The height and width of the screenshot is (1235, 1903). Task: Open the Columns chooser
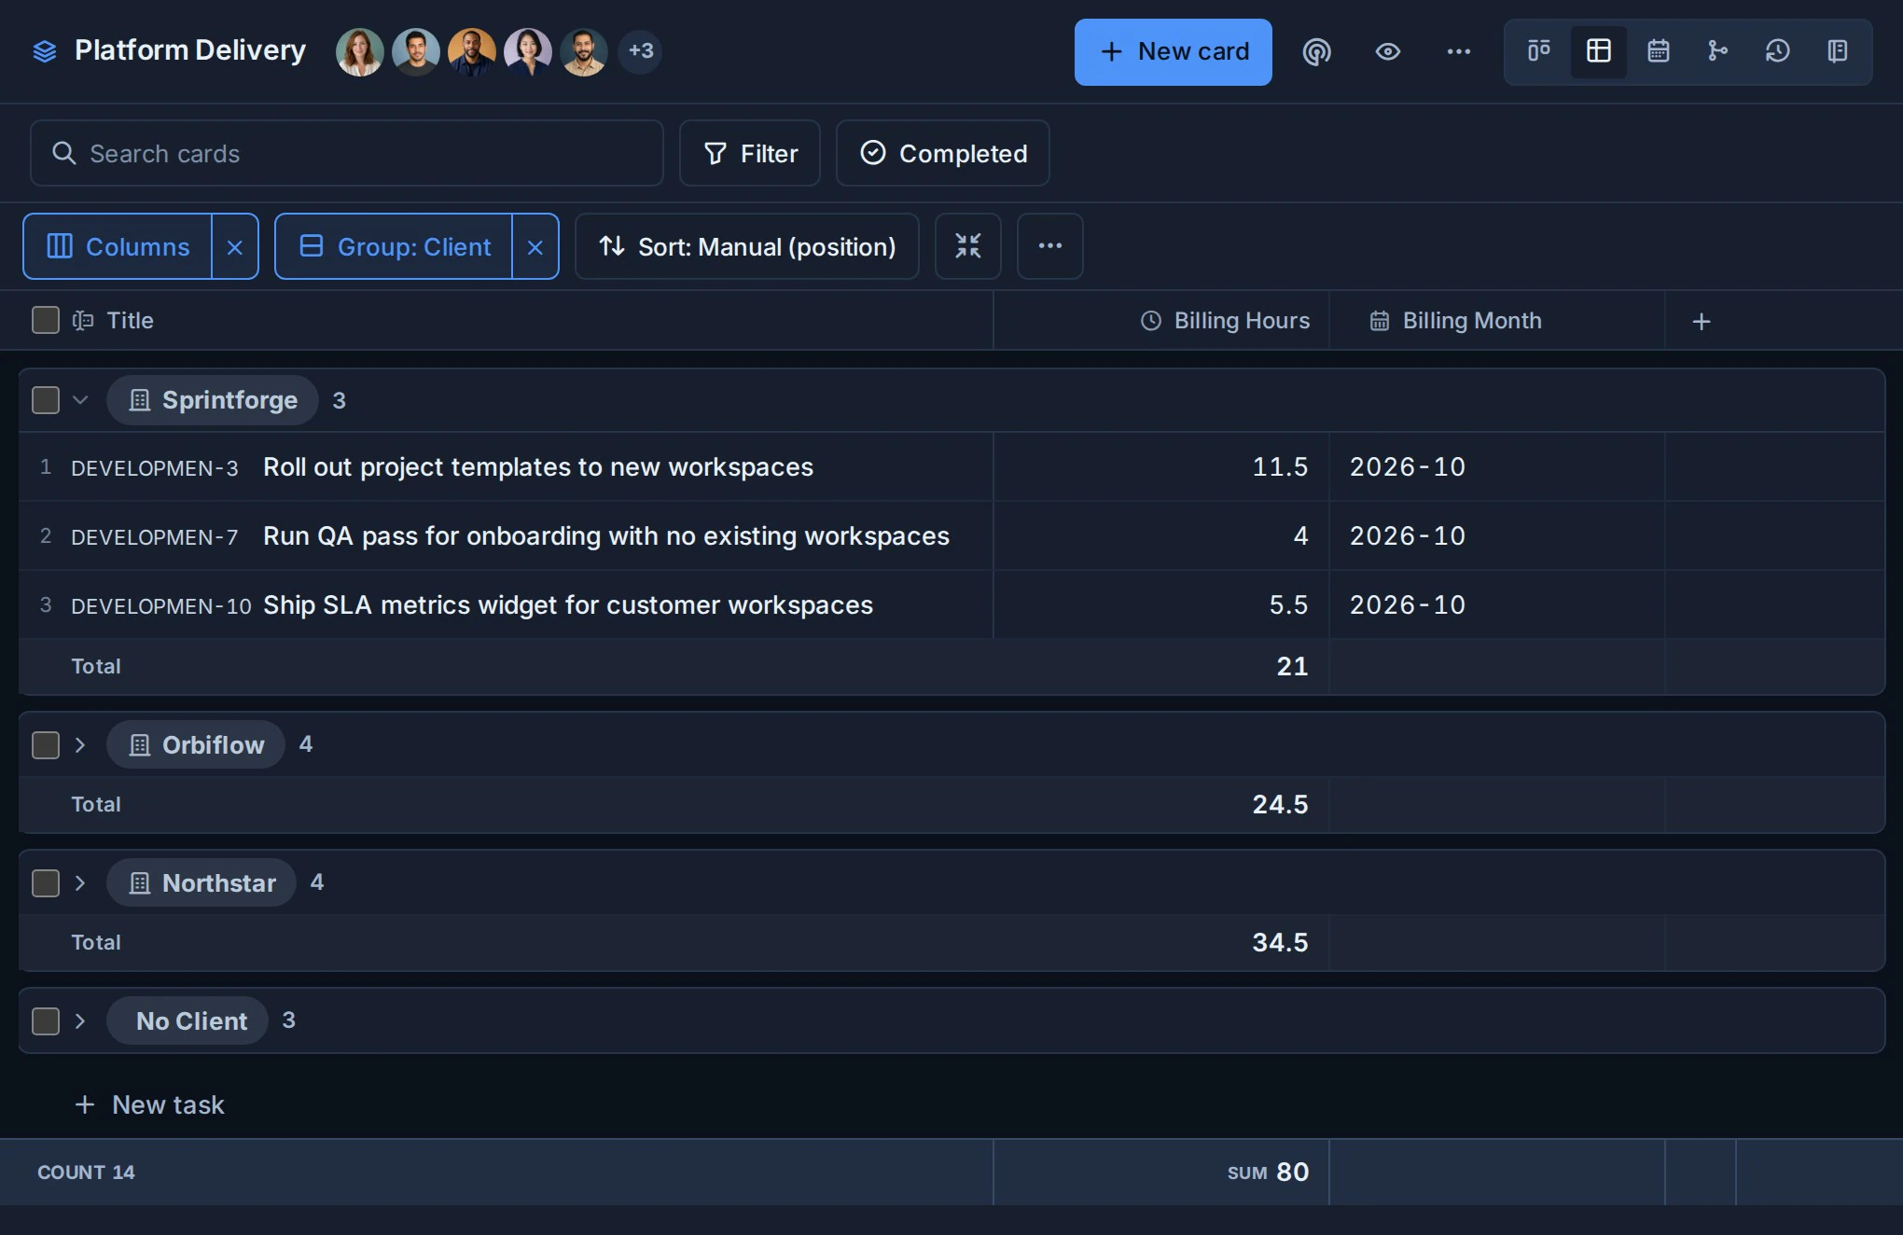118,246
